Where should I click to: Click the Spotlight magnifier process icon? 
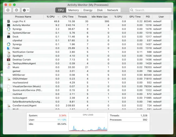click(9, 56)
